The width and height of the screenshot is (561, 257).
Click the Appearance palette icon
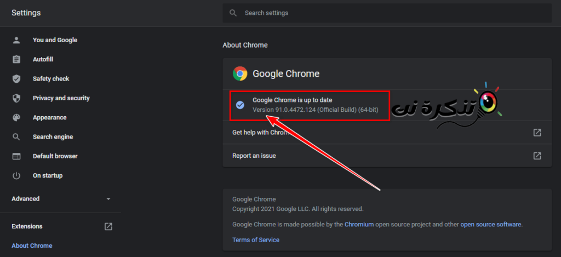click(x=16, y=117)
